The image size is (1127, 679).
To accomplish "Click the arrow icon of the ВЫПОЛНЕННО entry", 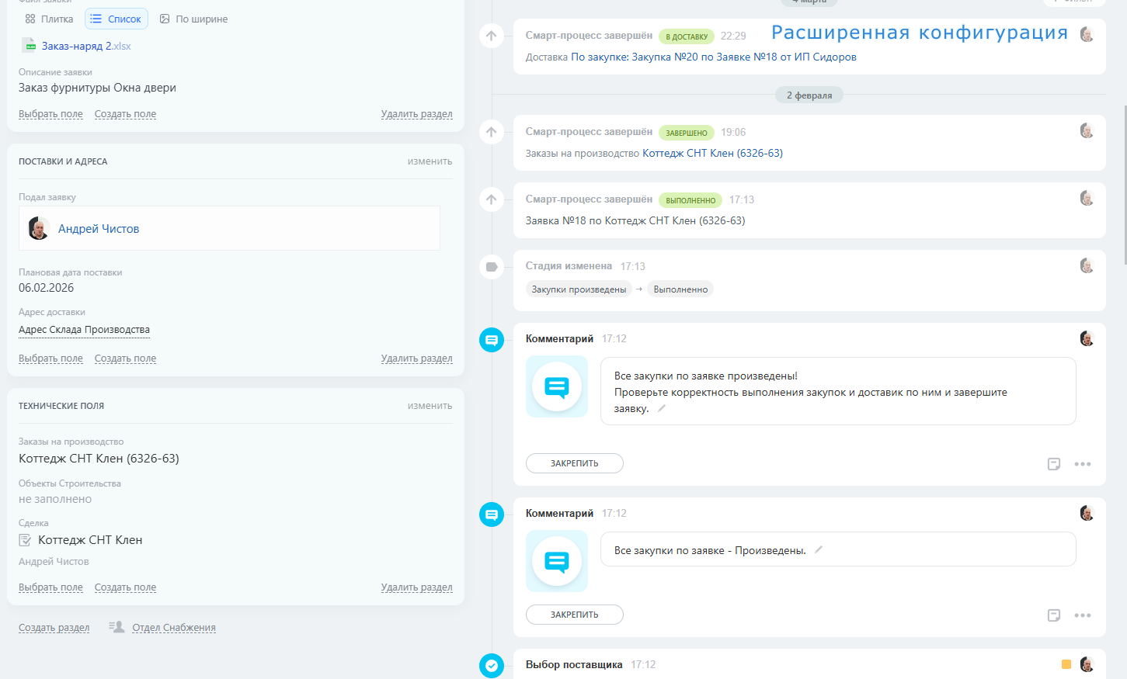I will click(492, 199).
